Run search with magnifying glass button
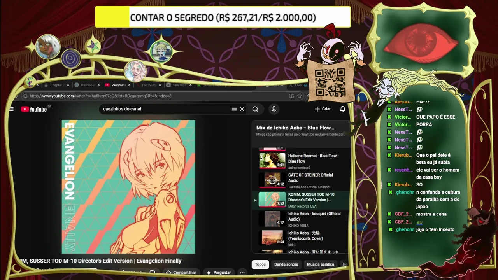 [255, 109]
